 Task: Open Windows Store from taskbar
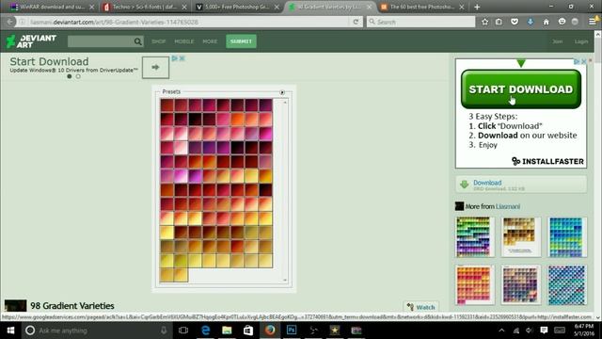(x=248, y=331)
